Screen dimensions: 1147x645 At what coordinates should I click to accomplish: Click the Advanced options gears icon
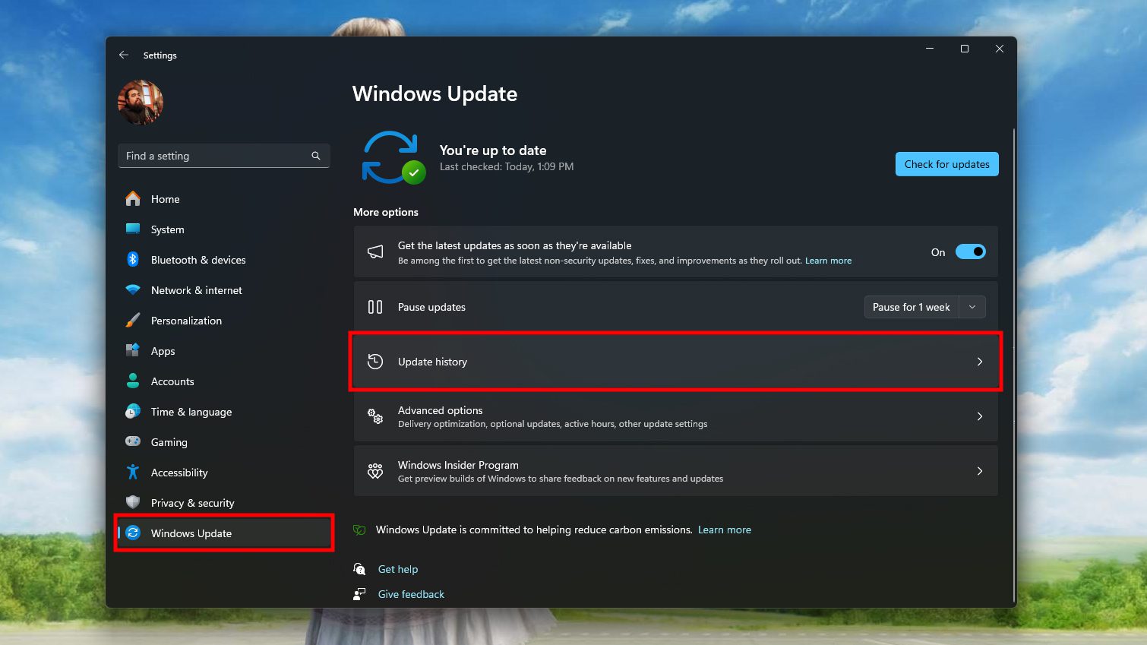pos(375,416)
